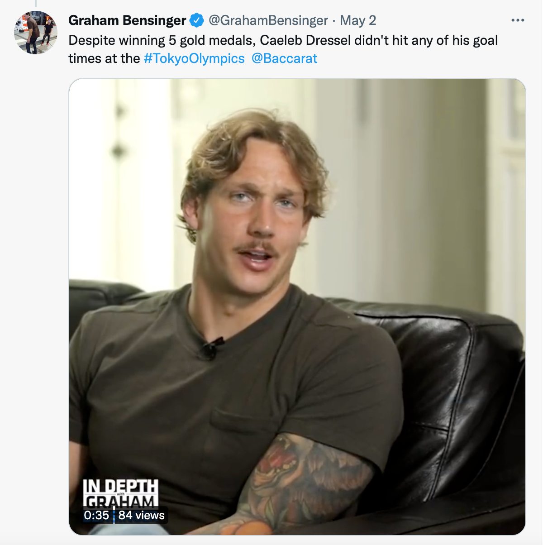Open Graham Bensinger's profile avatar
The height and width of the screenshot is (545, 543).
[36, 33]
